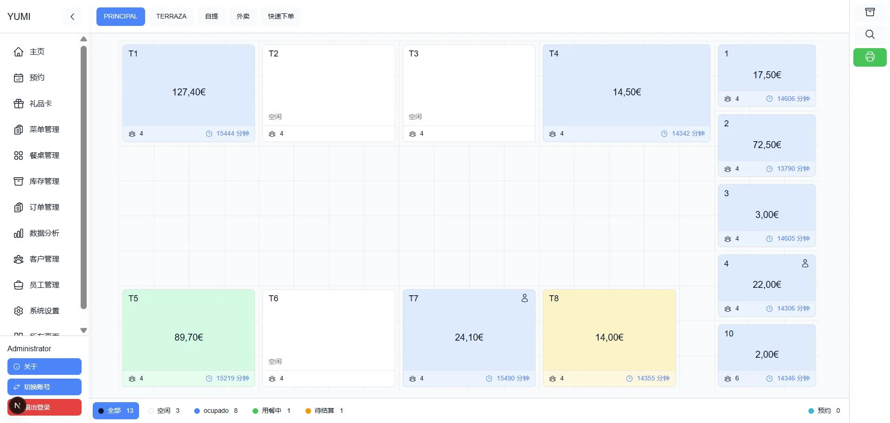Click the archive box icon at top right

click(870, 12)
